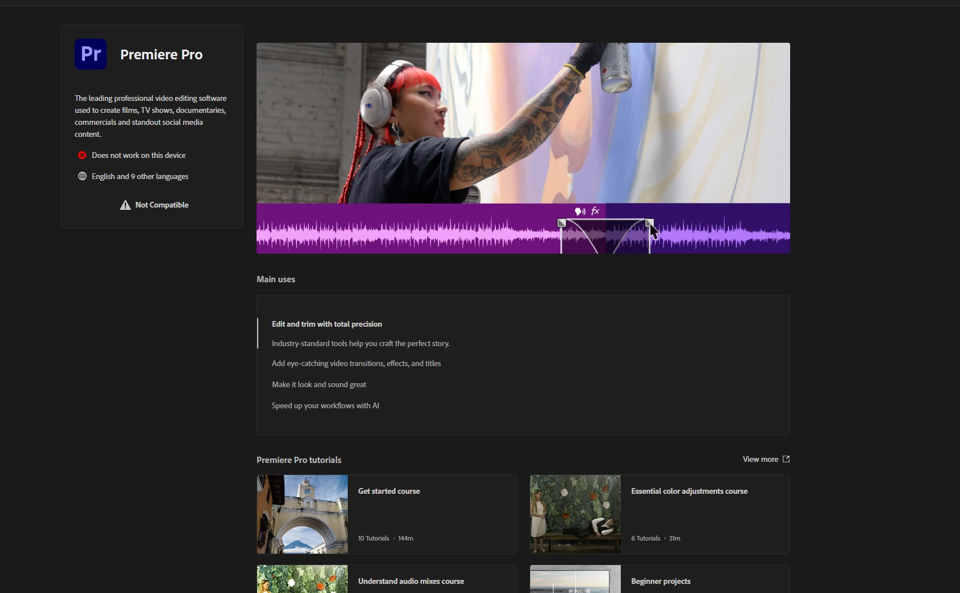Click the Beginner projects thumbnail
The height and width of the screenshot is (593, 960).
click(575, 579)
